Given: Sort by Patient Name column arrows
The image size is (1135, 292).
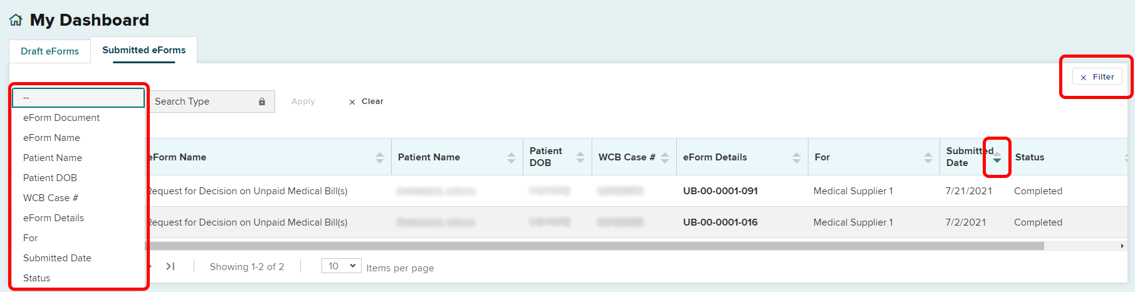Looking at the screenshot, I should [x=511, y=157].
